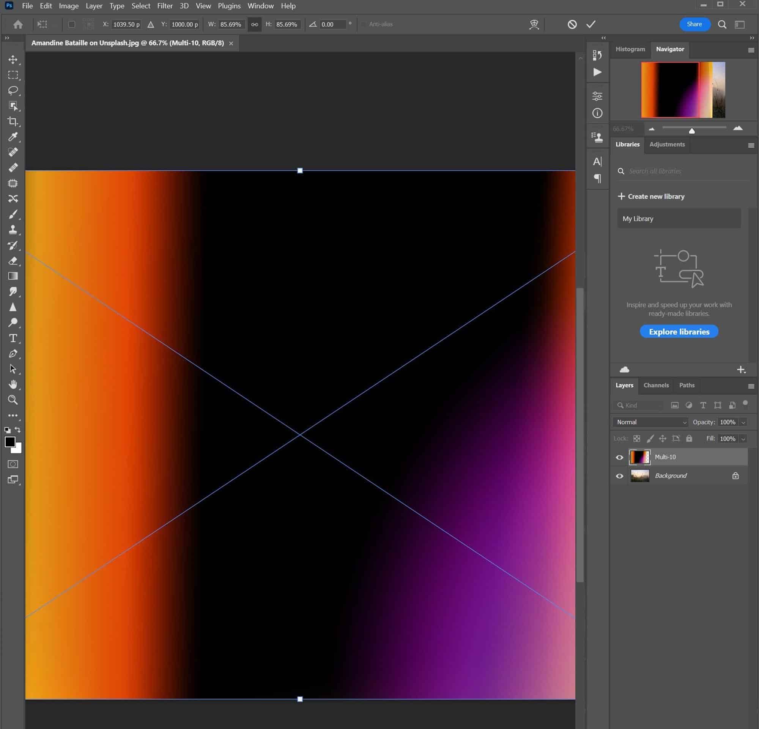Open the layer blend mode dropdown
The image size is (759, 729).
(x=650, y=422)
